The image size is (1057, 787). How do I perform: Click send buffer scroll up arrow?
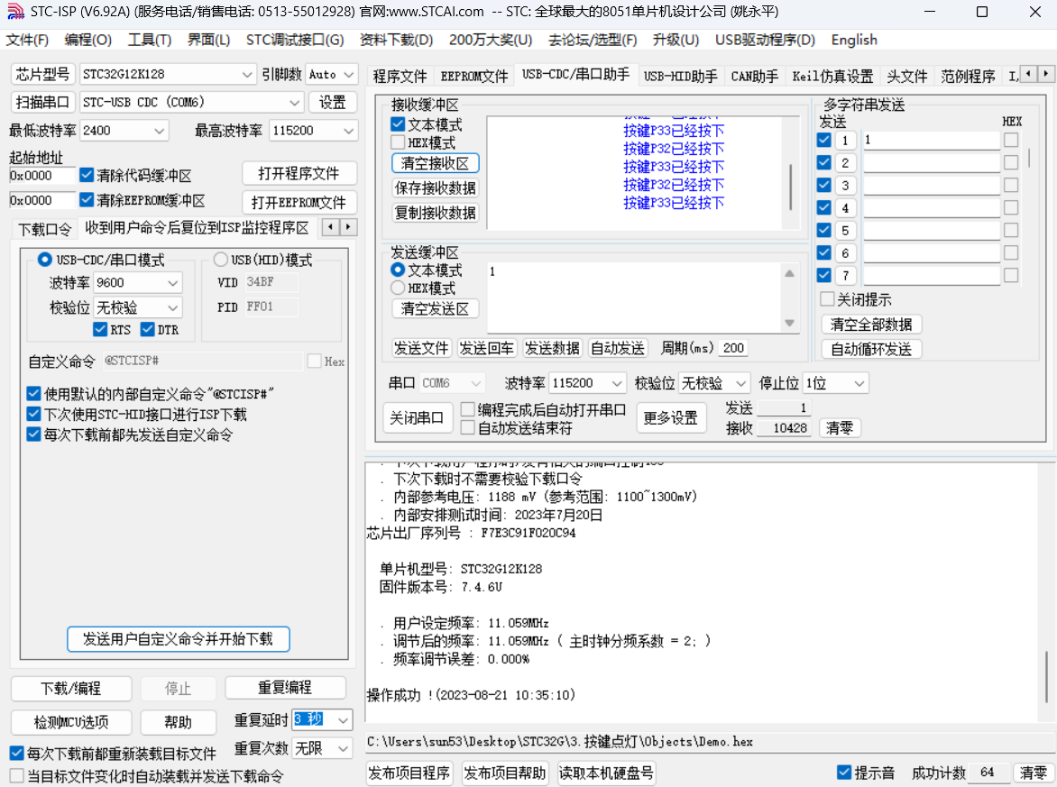789,273
